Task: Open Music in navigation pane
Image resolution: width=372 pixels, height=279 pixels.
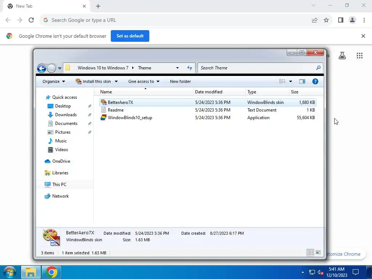Action: pyautogui.click(x=57, y=141)
